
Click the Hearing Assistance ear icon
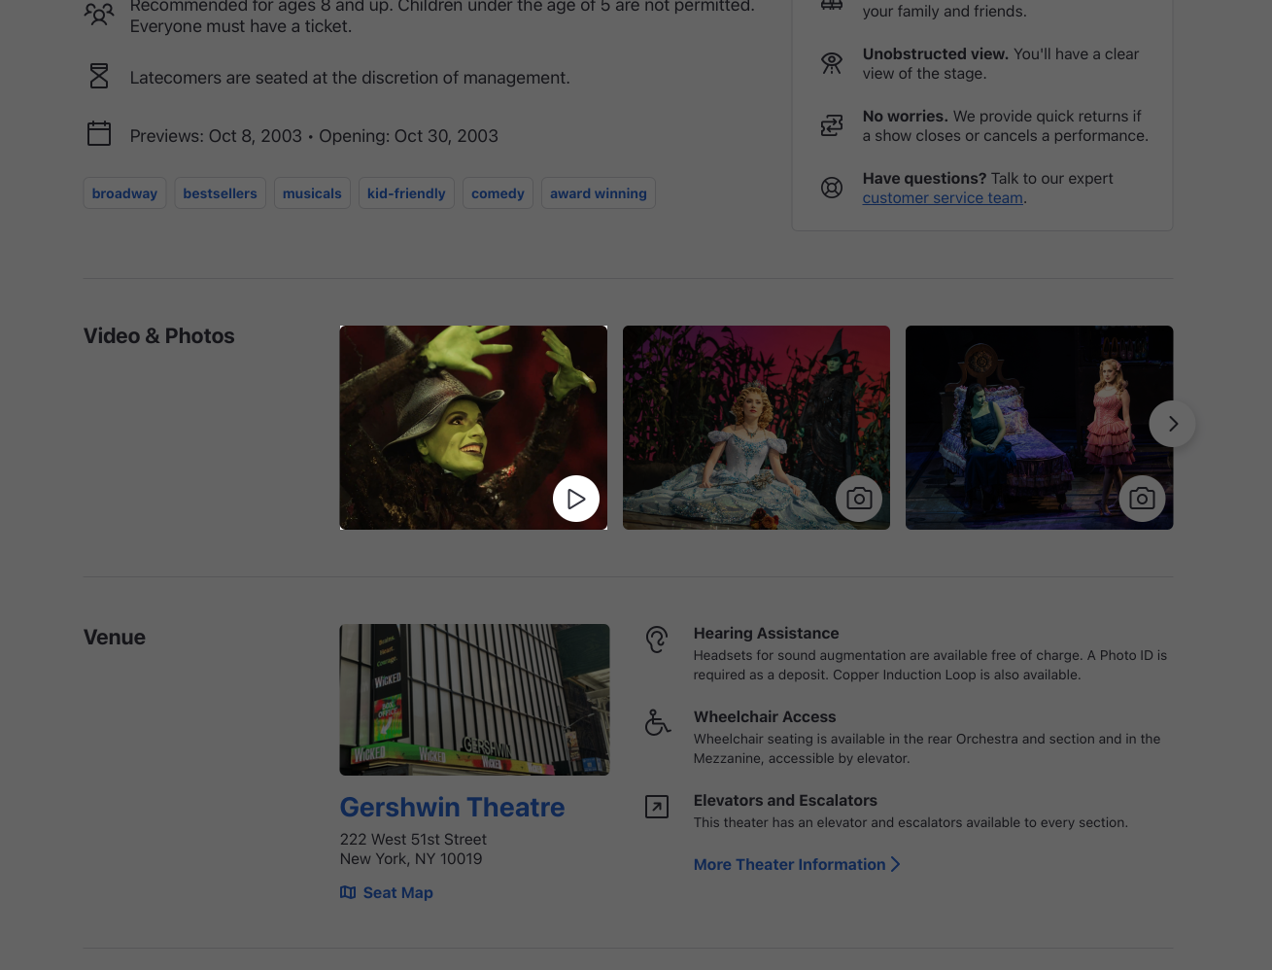[657, 640]
